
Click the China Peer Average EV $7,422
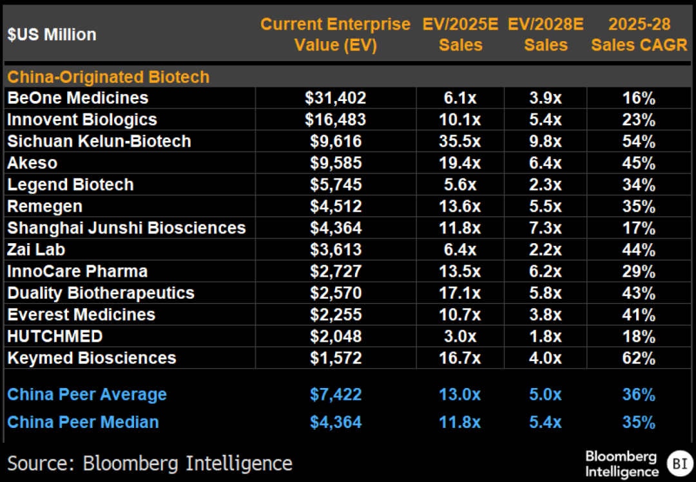coord(336,394)
